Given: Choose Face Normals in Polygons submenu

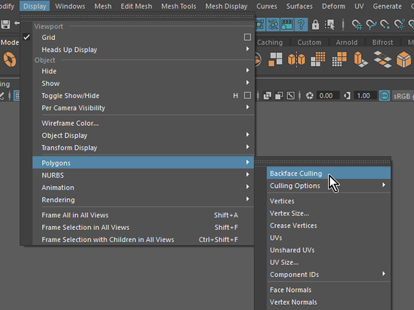Looking at the screenshot, I should click(329, 290).
